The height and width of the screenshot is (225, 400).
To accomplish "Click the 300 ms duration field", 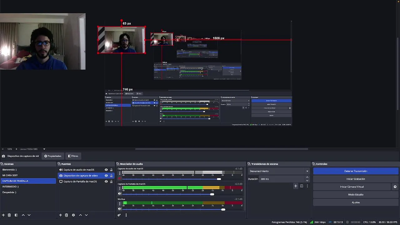I will pos(282,179).
